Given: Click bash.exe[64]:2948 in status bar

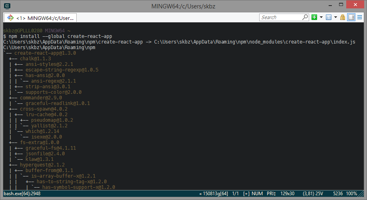Looking at the screenshot, I should (22, 194).
